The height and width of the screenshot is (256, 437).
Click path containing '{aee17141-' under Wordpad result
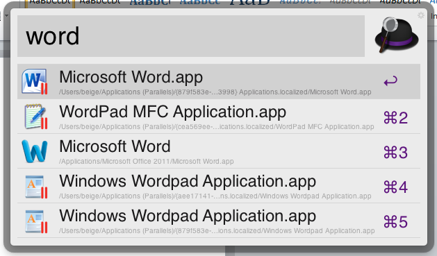point(215,196)
